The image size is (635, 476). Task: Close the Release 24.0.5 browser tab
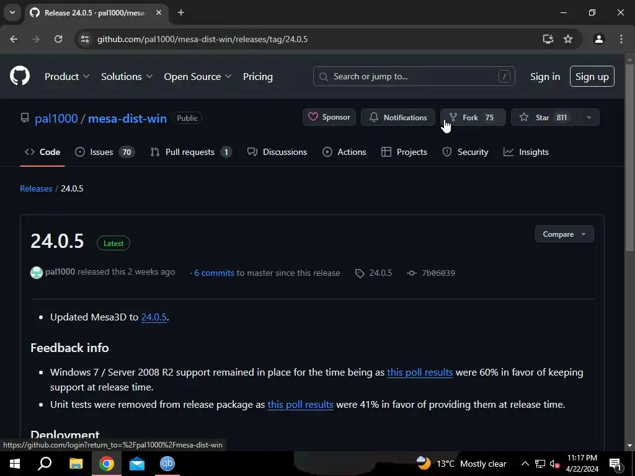point(159,12)
